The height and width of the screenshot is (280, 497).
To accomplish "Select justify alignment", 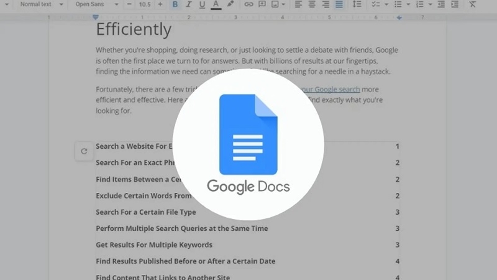I will click(339, 4).
